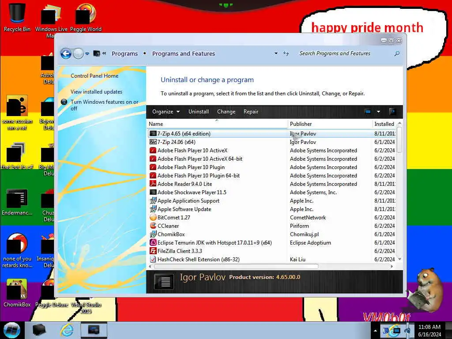The image size is (452, 339).
Task: Select HashCheck Shell Extension icon
Action: (x=153, y=259)
